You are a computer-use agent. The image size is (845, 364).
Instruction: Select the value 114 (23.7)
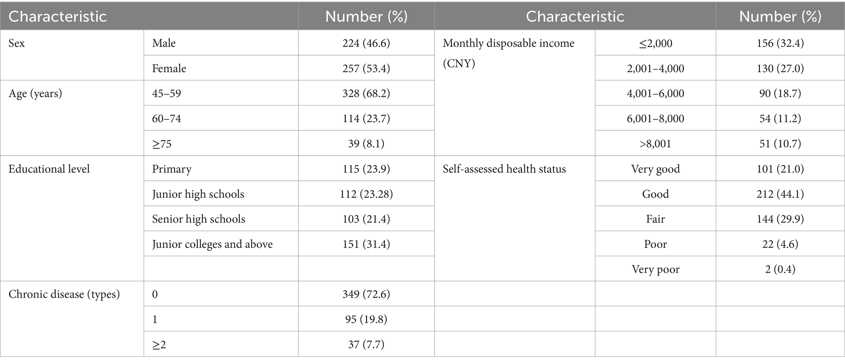[x=366, y=118]
